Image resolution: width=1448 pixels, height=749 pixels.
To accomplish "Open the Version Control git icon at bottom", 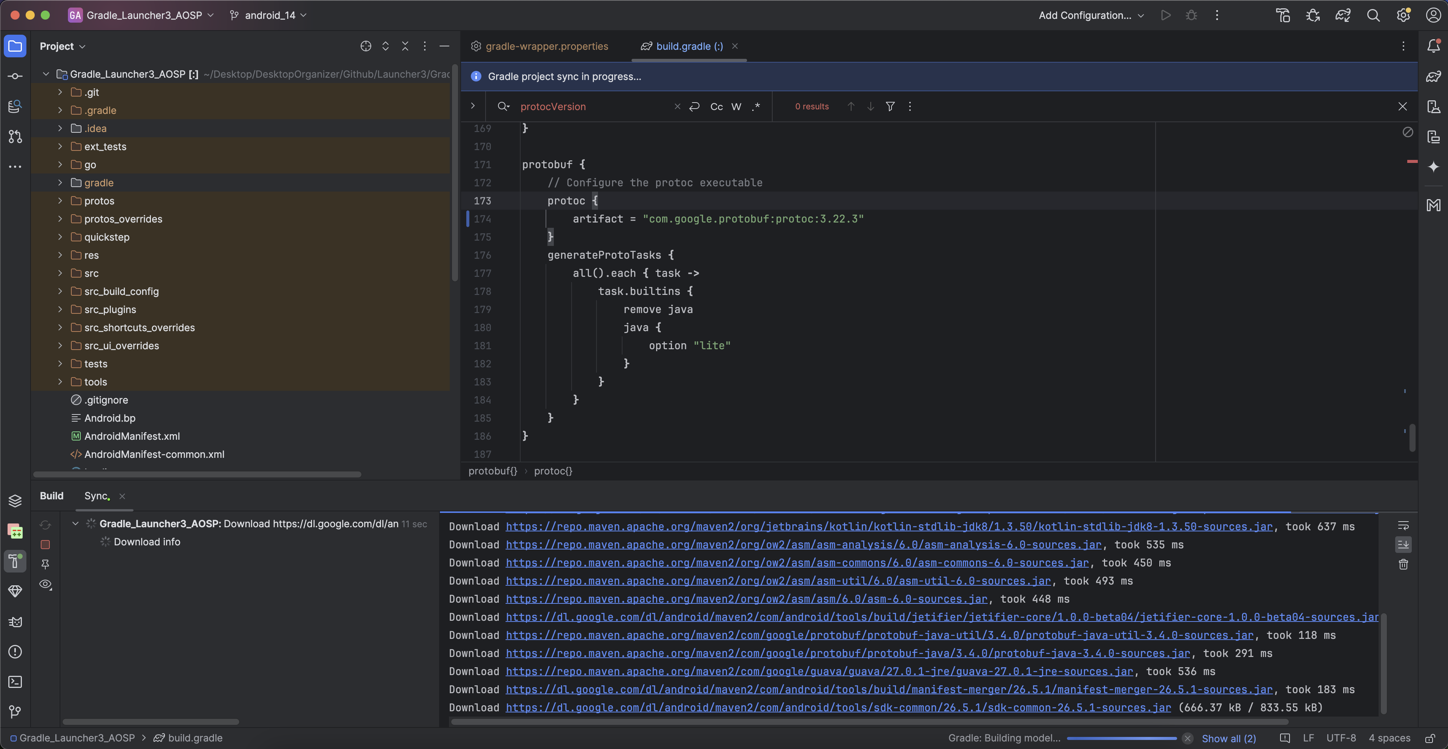I will coord(15,711).
